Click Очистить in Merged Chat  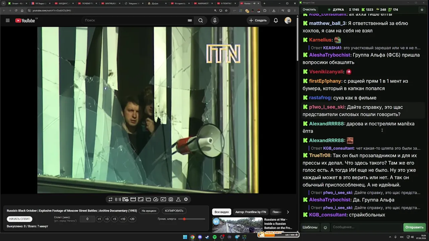pyautogui.click(x=309, y=10)
